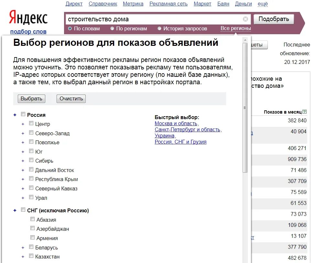Click the scrollbar up arrow in the popup

[x=245, y=40]
